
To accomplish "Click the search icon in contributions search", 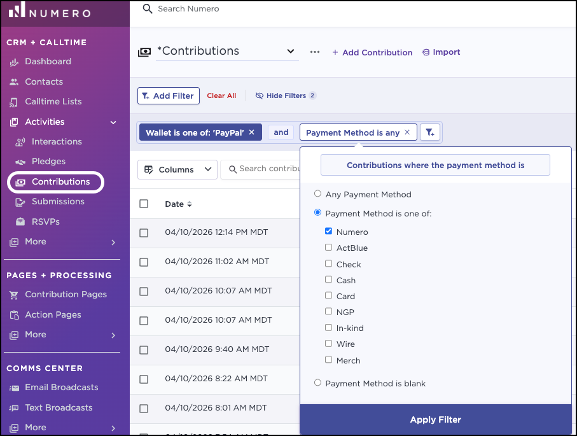I will (233, 169).
